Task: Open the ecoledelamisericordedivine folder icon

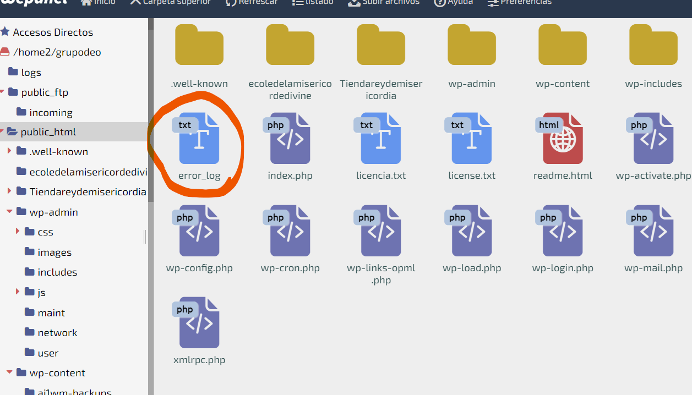Action: pyautogui.click(x=290, y=45)
